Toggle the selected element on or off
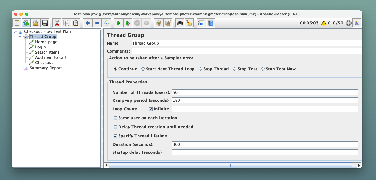This screenshot has width=376, height=180. 106,23
